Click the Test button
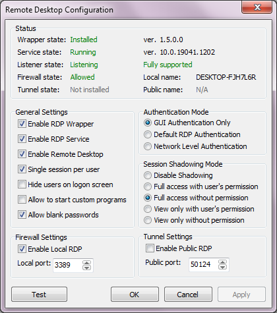 click(39, 295)
